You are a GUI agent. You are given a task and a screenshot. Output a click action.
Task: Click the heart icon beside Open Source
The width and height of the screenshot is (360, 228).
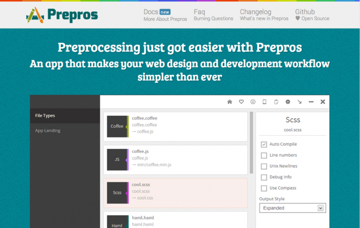(x=298, y=18)
